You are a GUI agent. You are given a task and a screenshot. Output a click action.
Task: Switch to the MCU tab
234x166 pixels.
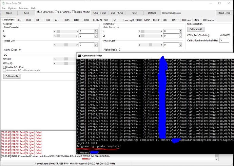click(196, 20)
